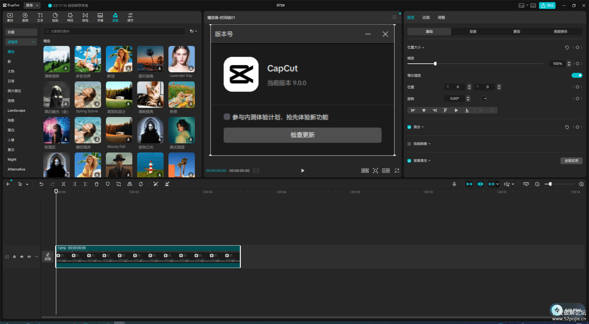
Task: Open the 贴纸 stickers panel
Action: pyautogui.click(x=55, y=17)
